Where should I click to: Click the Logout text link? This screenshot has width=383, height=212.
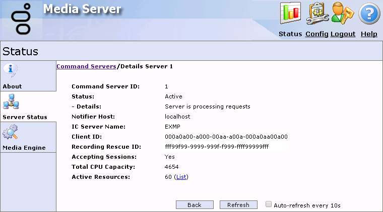click(x=343, y=34)
